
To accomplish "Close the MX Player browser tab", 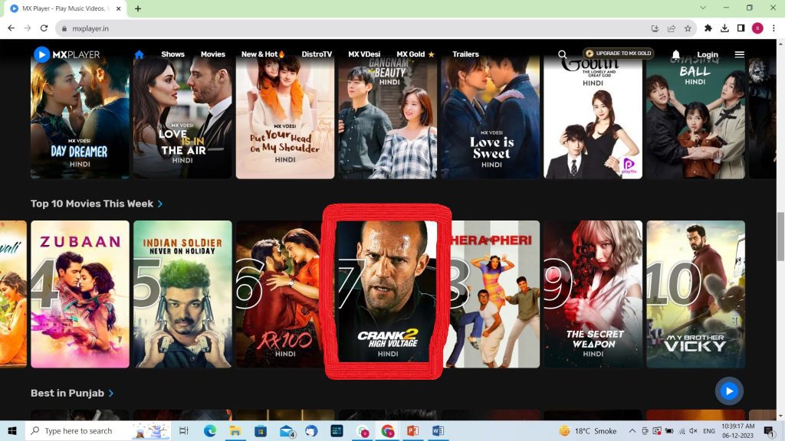I will point(119,8).
